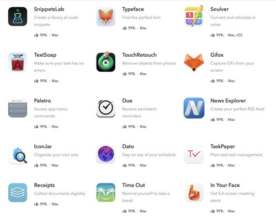This screenshot has height=221, width=276.
Task: Click the Dato app name
Action: point(128,147)
